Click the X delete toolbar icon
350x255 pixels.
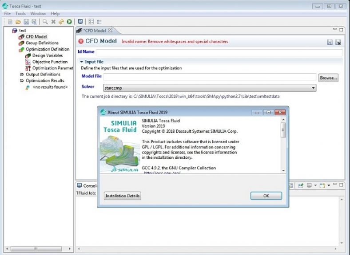pyautogui.click(x=53, y=22)
